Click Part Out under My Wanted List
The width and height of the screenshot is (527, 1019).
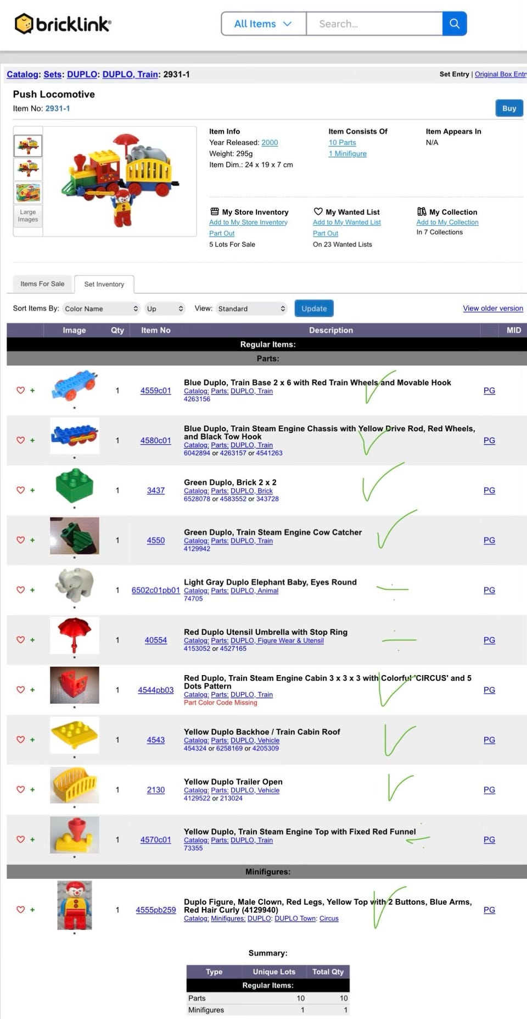pyautogui.click(x=326, y=233)
